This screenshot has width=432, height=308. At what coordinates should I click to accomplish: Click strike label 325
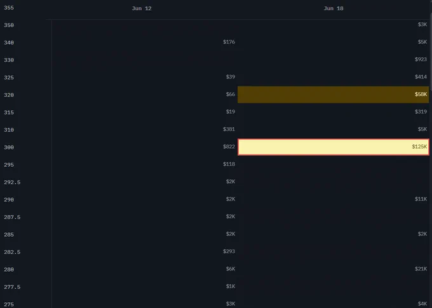[x=9, y=78]
